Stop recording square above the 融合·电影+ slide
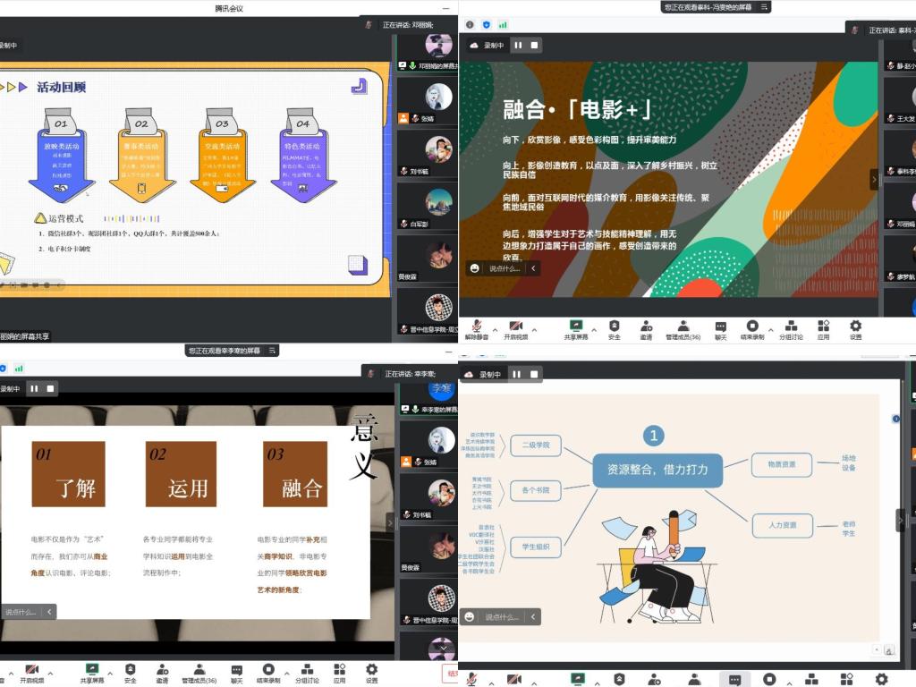Viewport: 916px width, 687px height. [534, 45]
